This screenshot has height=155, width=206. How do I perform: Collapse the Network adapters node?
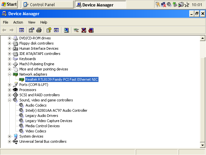coord(9,74)
